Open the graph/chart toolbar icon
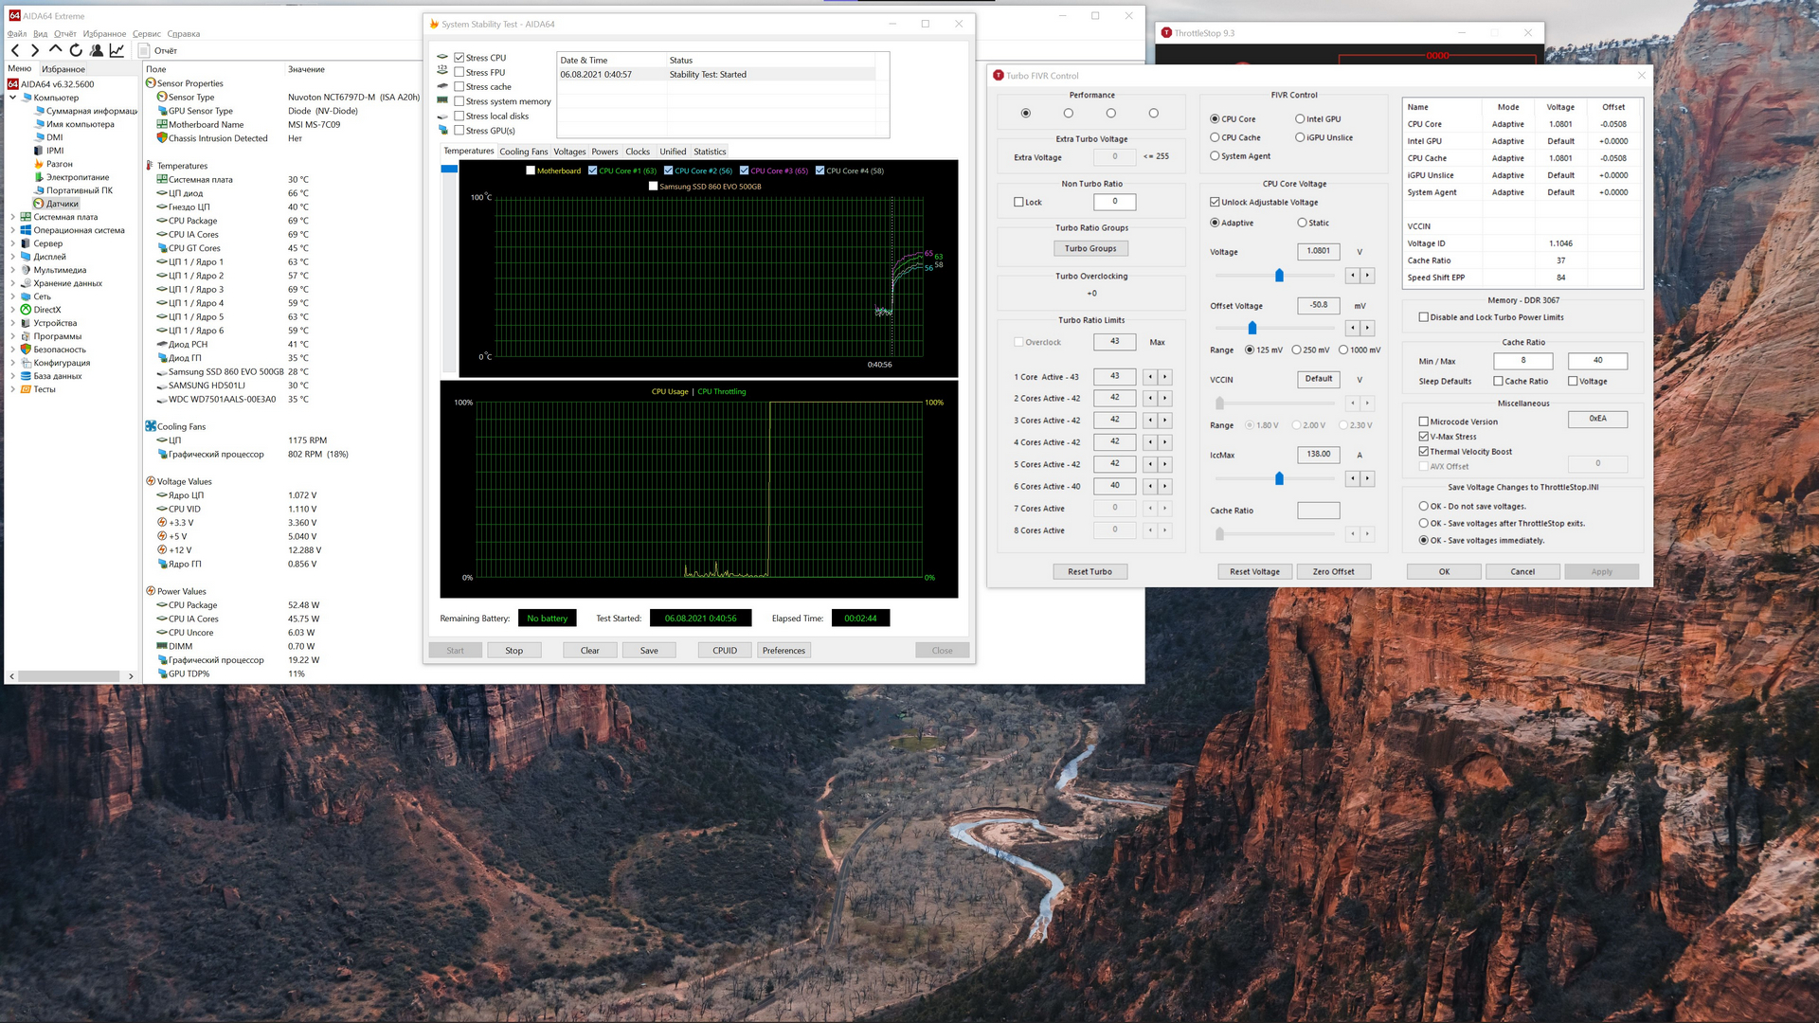 (x=117, y=50)
